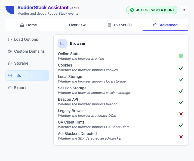Click the Online Status label

[x=70, y=54]
